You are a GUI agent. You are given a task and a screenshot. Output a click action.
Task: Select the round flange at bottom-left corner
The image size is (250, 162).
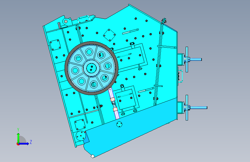[81, 136]
